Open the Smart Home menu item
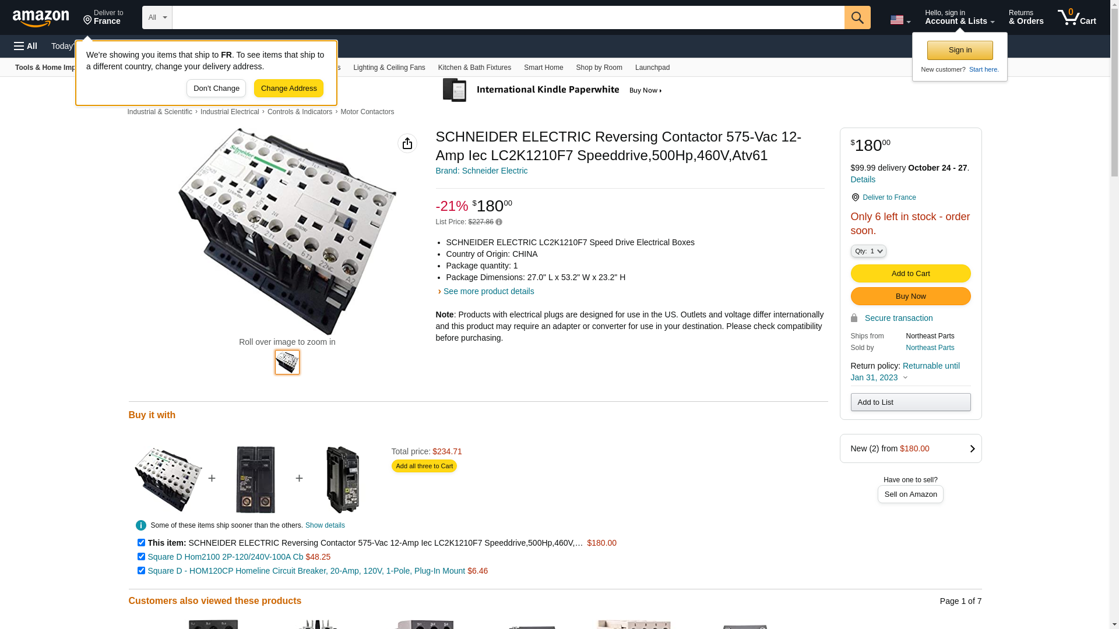Viewport: 1119px width, 629px height. click(x=543, y=68)
